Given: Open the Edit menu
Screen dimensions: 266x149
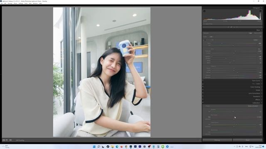Looking at the screenshot, I should [x=5, y=3].
